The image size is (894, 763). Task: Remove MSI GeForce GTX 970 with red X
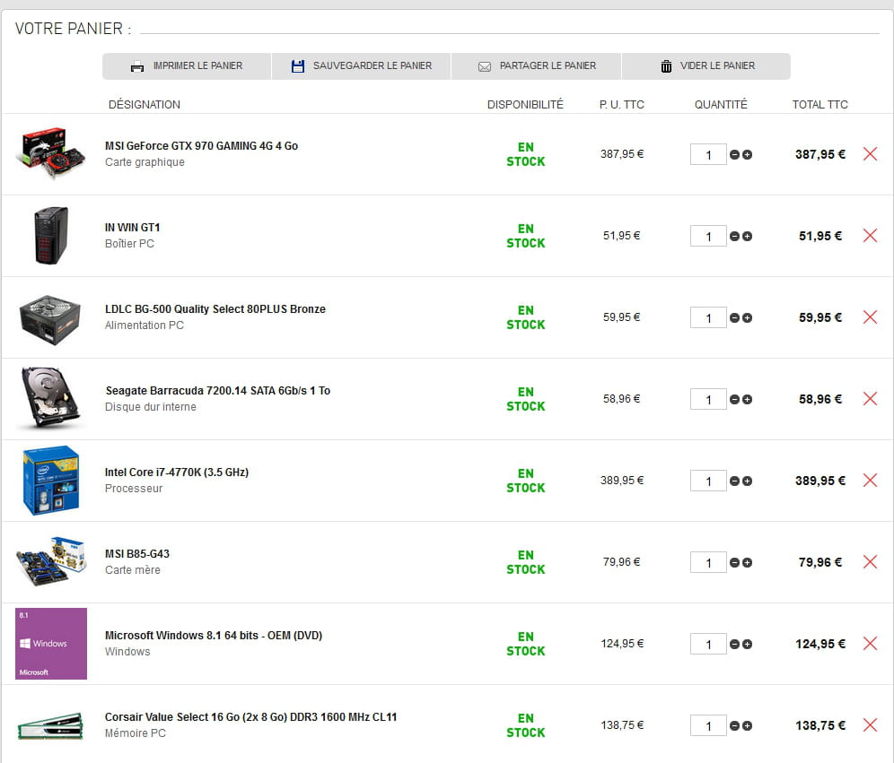pos(870,154)
